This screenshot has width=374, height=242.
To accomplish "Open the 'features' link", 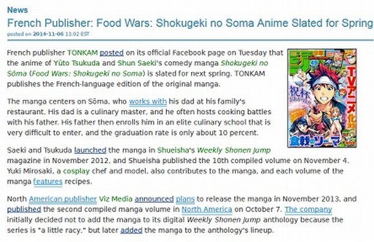I will coord(48,181).
